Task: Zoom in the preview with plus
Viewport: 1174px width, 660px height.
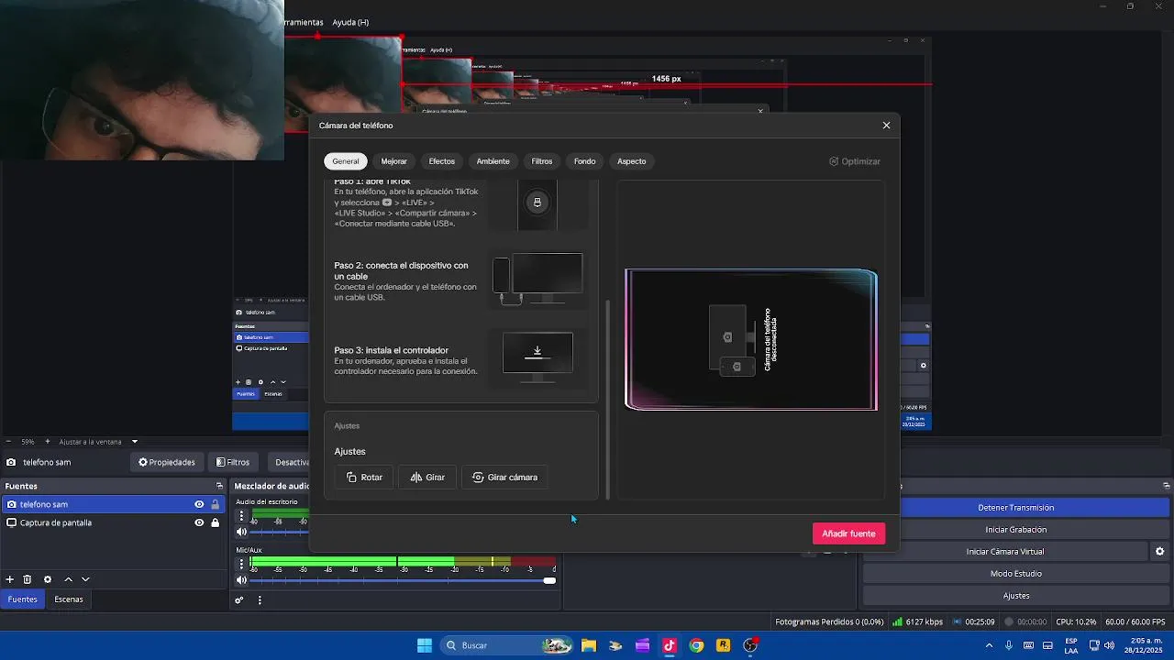Action: point(48,441)
